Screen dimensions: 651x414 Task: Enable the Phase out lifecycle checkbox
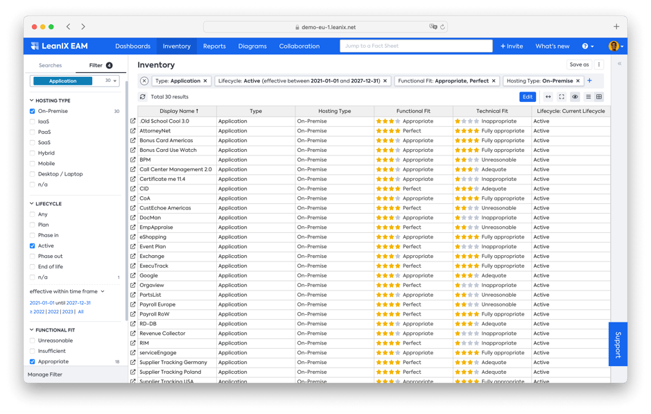pyautogui.click(x=33, y=257)
